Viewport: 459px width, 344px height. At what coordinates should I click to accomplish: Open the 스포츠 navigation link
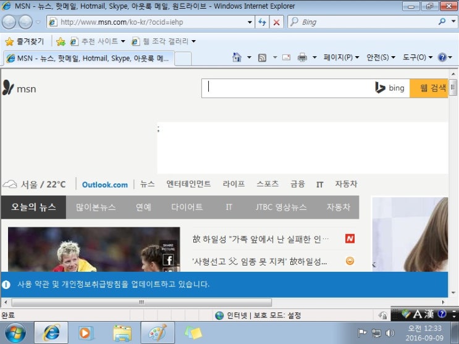coord(267,184)
